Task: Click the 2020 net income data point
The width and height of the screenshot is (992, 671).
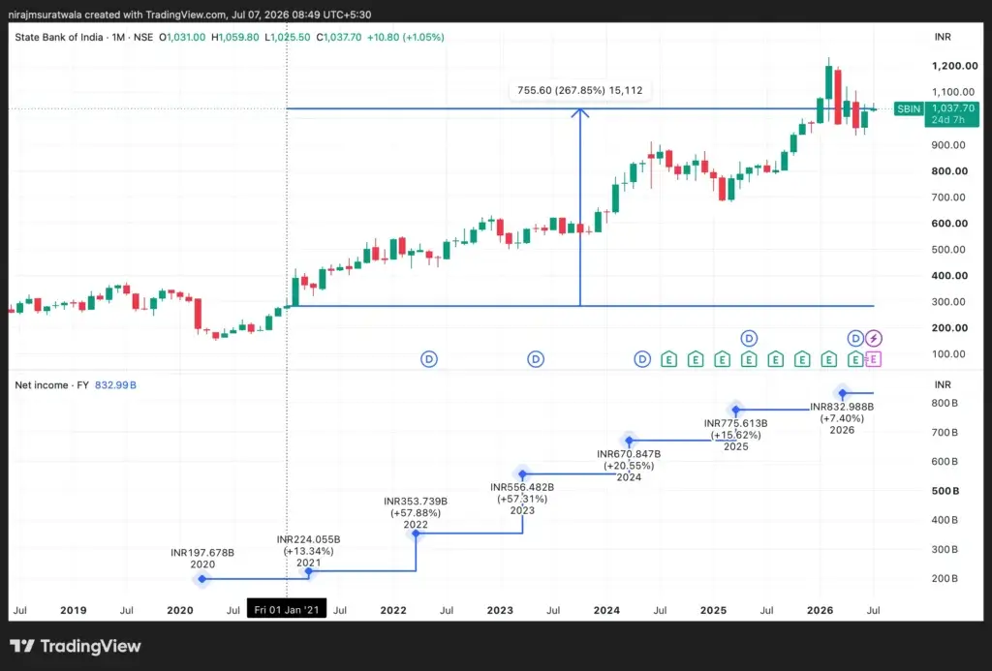Action: [x=201, y=579]
